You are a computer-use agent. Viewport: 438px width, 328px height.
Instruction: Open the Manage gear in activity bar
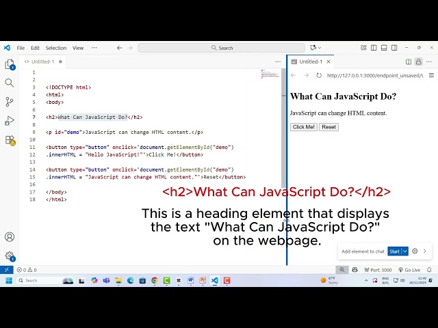(10, 256)
